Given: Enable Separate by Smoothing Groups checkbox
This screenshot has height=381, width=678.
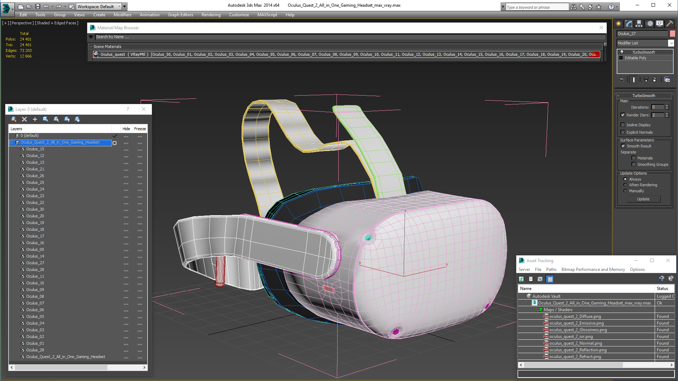Looking at the screenshot, I should [634, 164].
